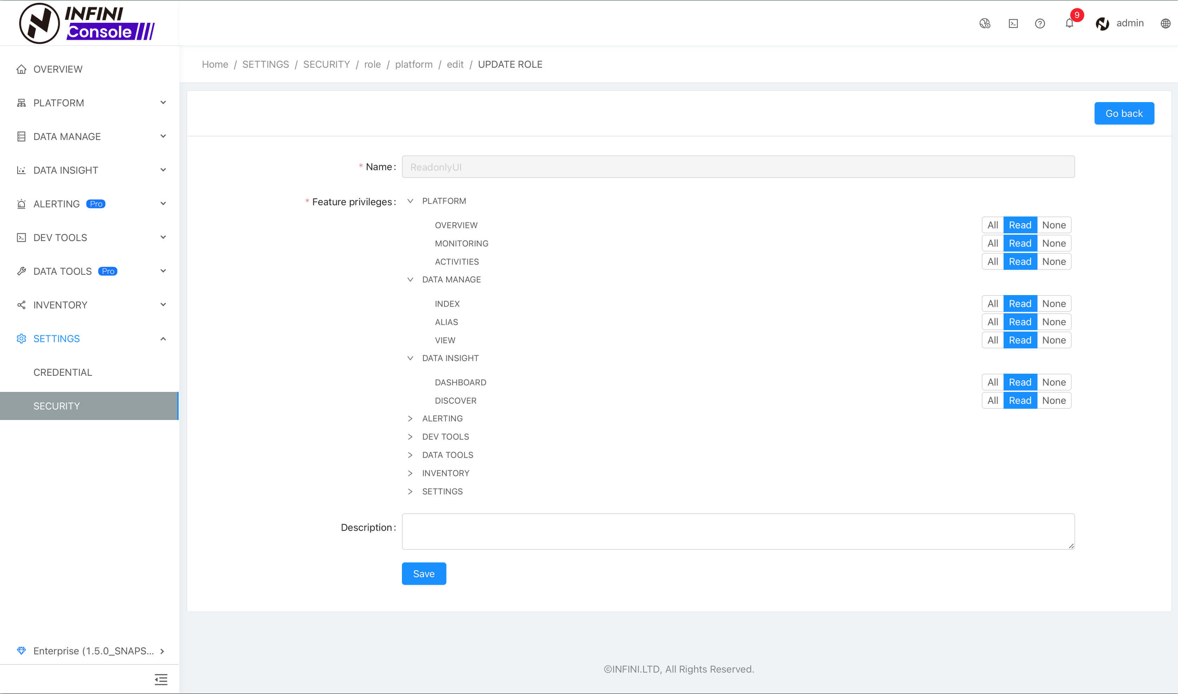The width and height of the screenshot is (1178, 694).
Task: Click the help question mark icon
Action: (1040, 24)
